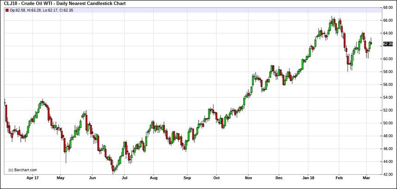Click the 'Aug' date axis label
The image size is (397, 189).
(153, 178)
